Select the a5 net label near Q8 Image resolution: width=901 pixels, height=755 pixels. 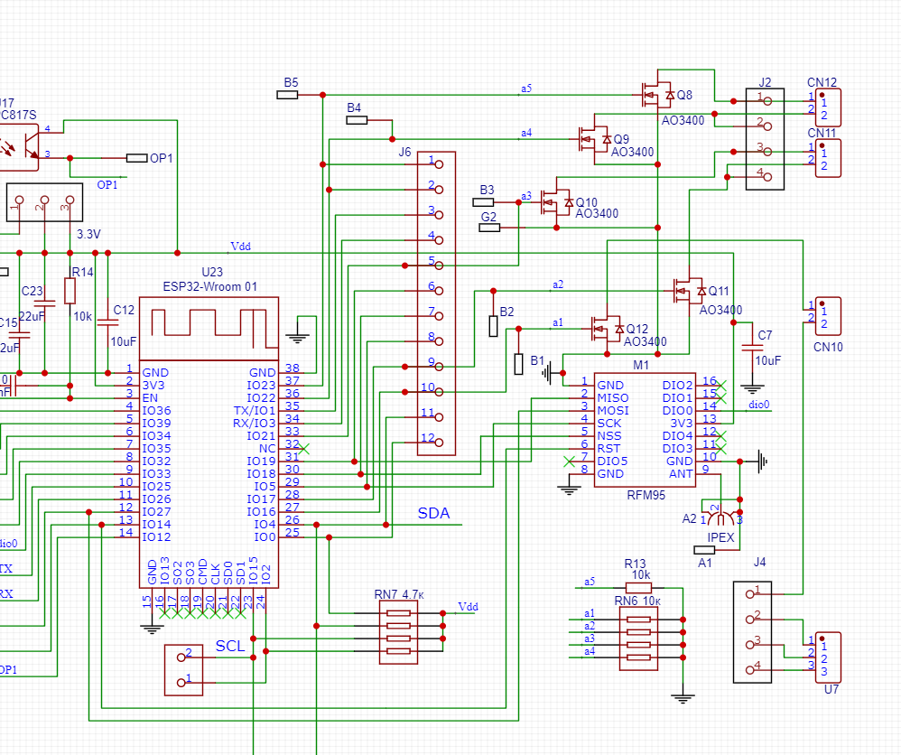tap(526, 89)
